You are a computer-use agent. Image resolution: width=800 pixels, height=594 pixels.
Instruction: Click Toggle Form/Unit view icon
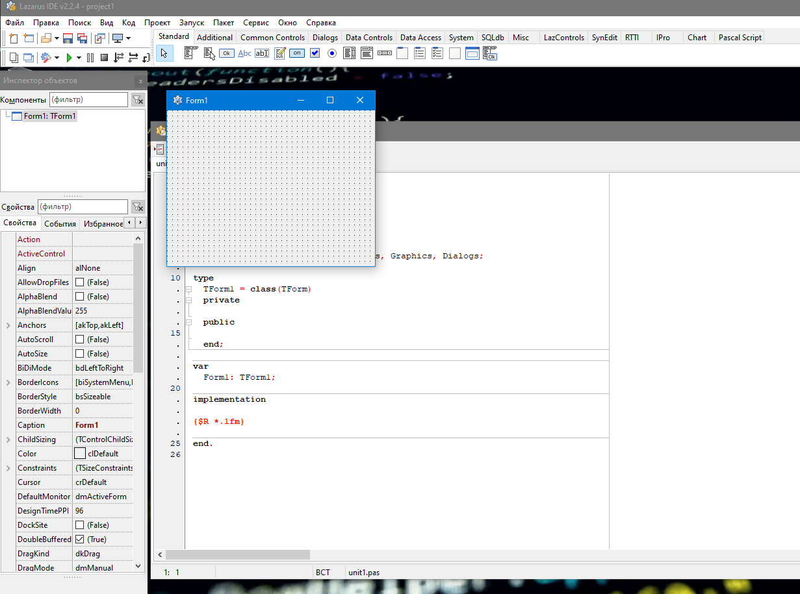pyautogui.click(x=99, y=38)
